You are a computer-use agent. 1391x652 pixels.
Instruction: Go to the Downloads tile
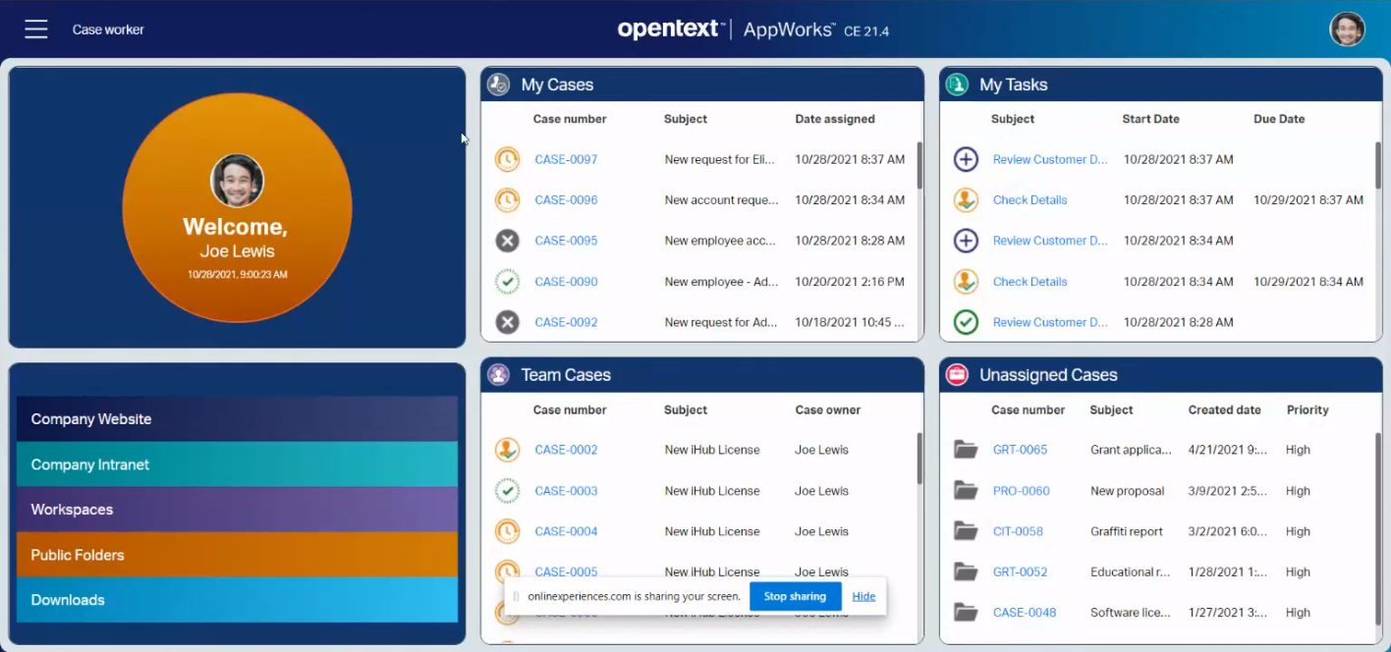237,600
